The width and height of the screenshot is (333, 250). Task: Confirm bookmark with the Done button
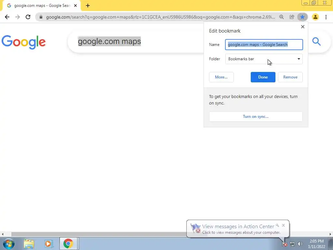[x=263, y=77]
